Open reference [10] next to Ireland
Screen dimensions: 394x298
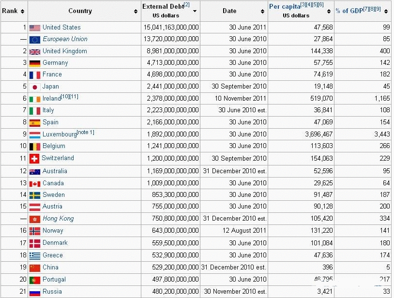65,96
